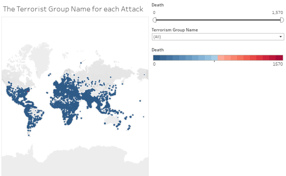Screen dimensions: 286x176
Task: Click the Death color legend title
Action: 157,50
